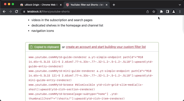184x101 pixels.
Task: Click the page-subtype="home" filter line
Action: (x=76, y=96)
